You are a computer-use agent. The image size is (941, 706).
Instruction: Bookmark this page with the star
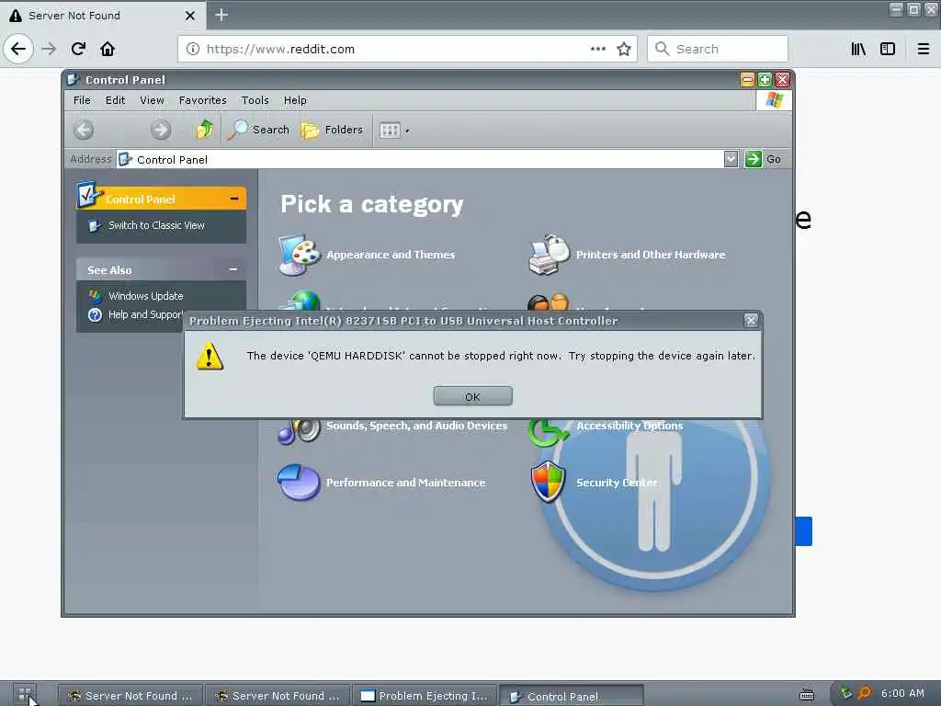click(x=624, y=49)
